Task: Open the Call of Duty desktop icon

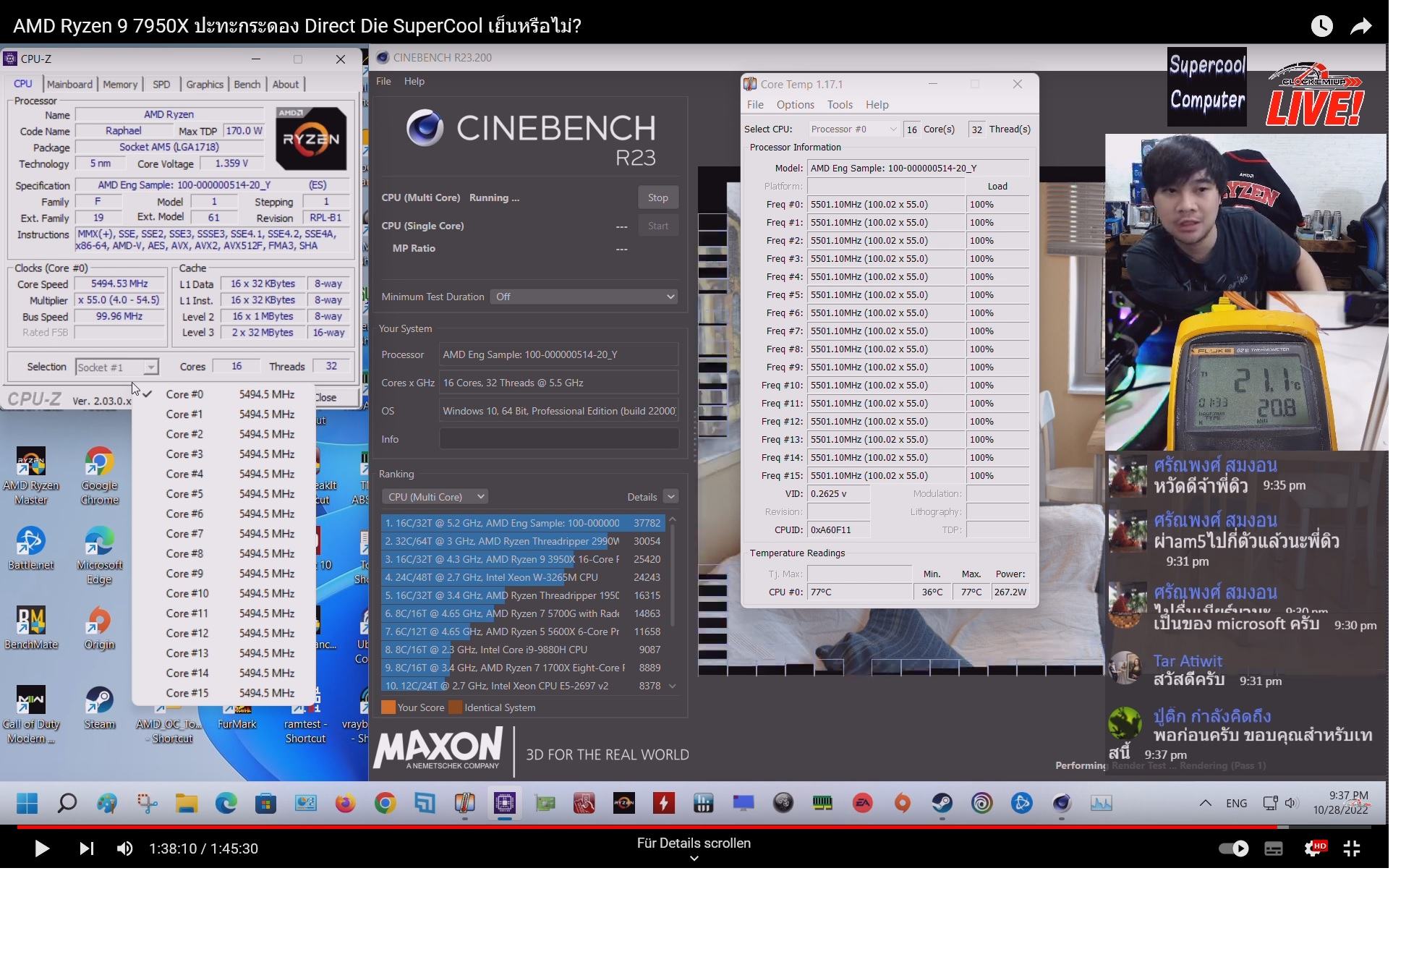Action: click(x=31, y=715)
